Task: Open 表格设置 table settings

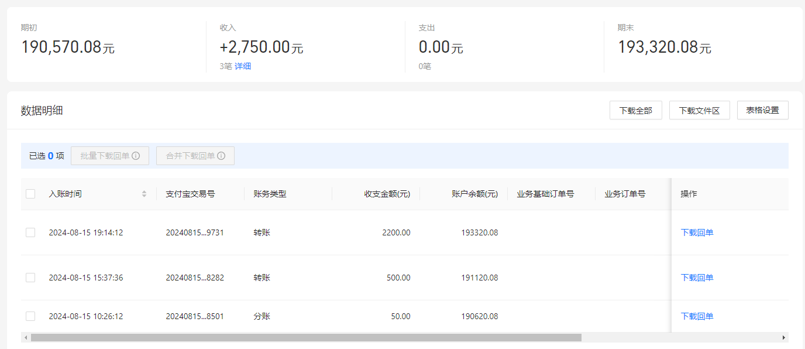Action: tap(763, 110)
